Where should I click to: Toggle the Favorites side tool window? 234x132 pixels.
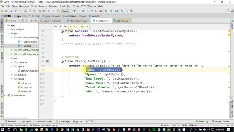1,92
